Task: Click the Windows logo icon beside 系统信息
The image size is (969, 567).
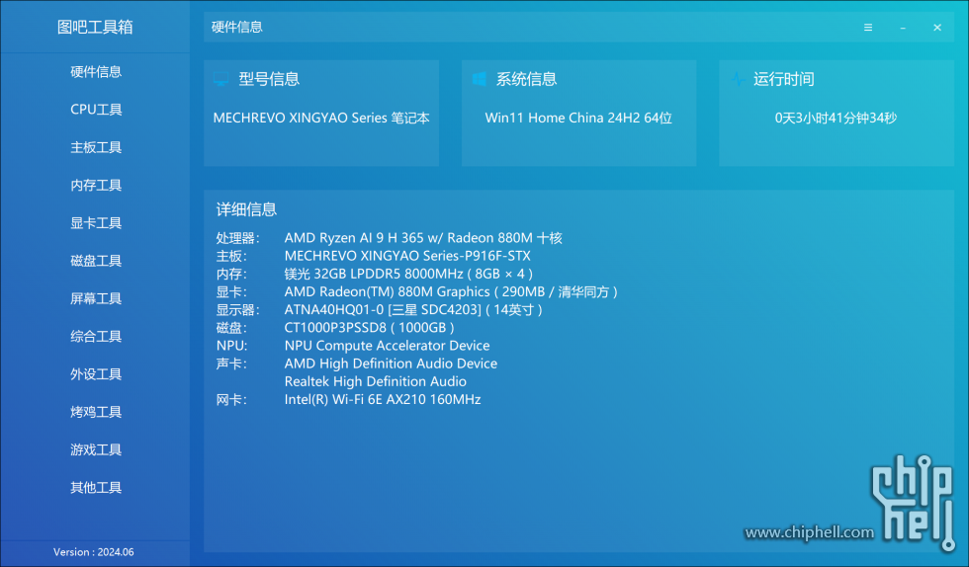Action: click(479, 79)
